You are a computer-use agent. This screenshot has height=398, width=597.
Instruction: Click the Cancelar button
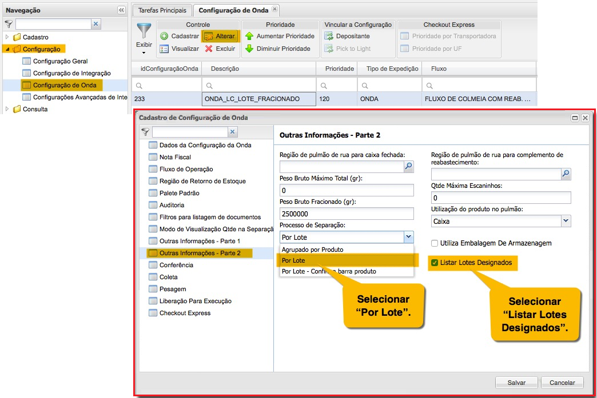[x=562, y=383]
